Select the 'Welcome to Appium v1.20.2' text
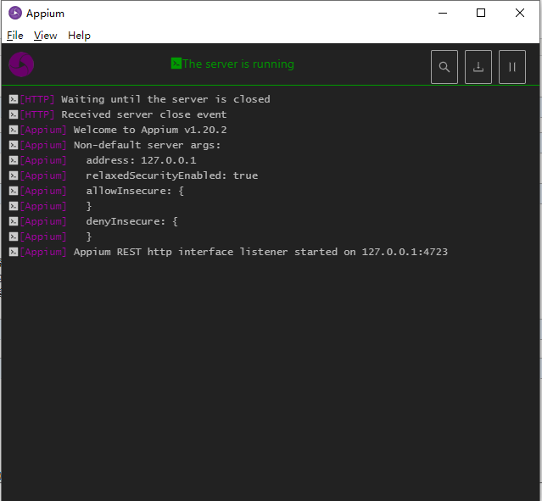 point(150,130)
